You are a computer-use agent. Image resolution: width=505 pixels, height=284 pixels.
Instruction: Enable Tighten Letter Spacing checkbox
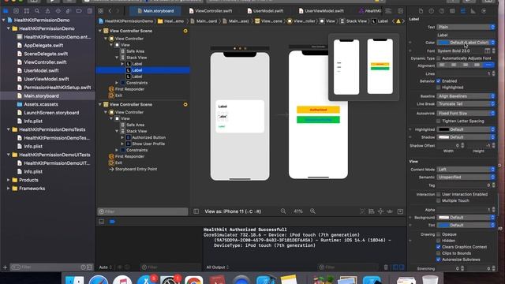(x=439, y=121)
